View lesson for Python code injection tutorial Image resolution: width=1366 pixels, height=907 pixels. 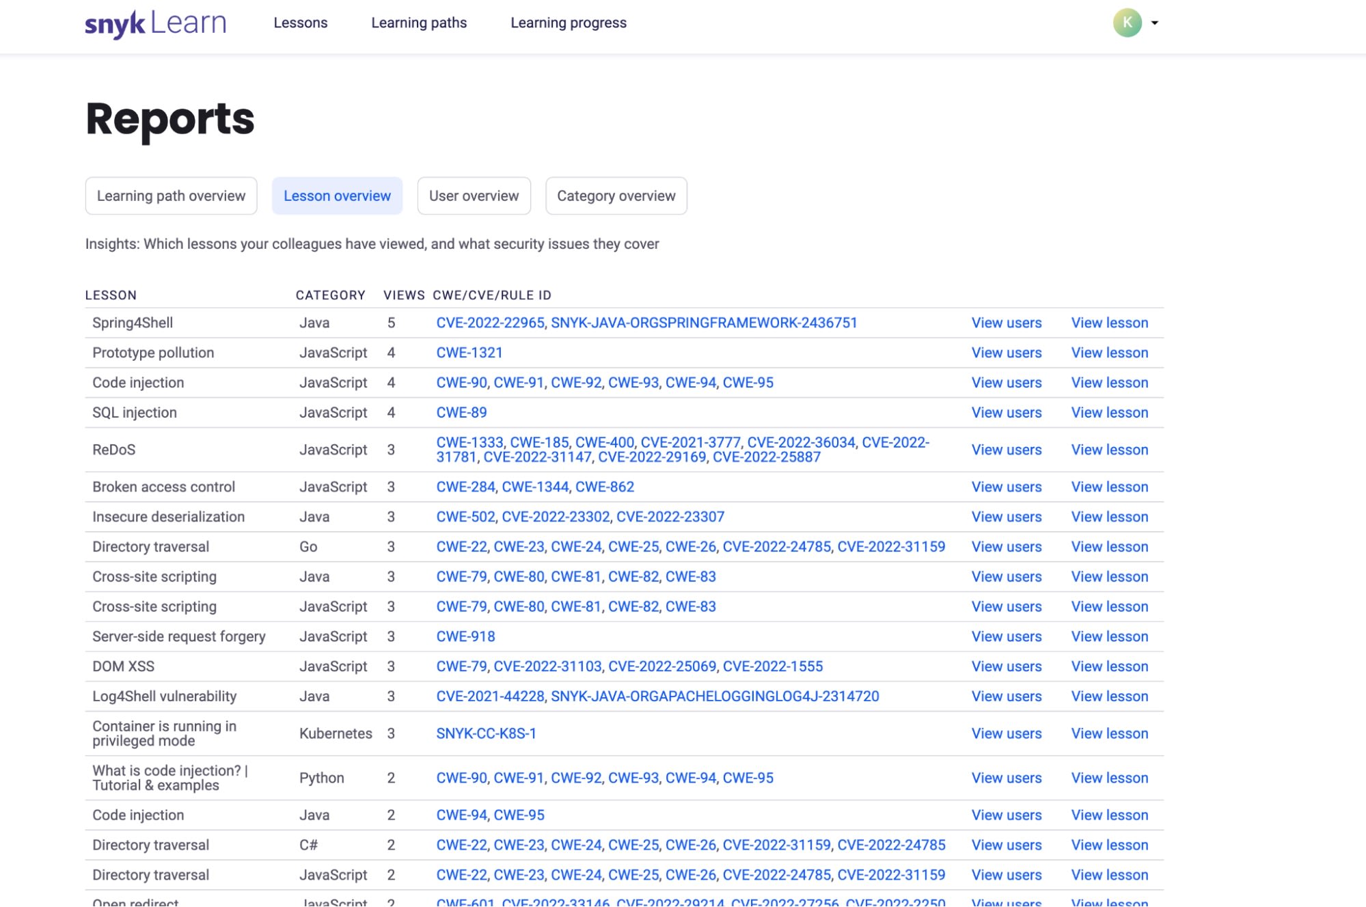[x=1110, y=778]
